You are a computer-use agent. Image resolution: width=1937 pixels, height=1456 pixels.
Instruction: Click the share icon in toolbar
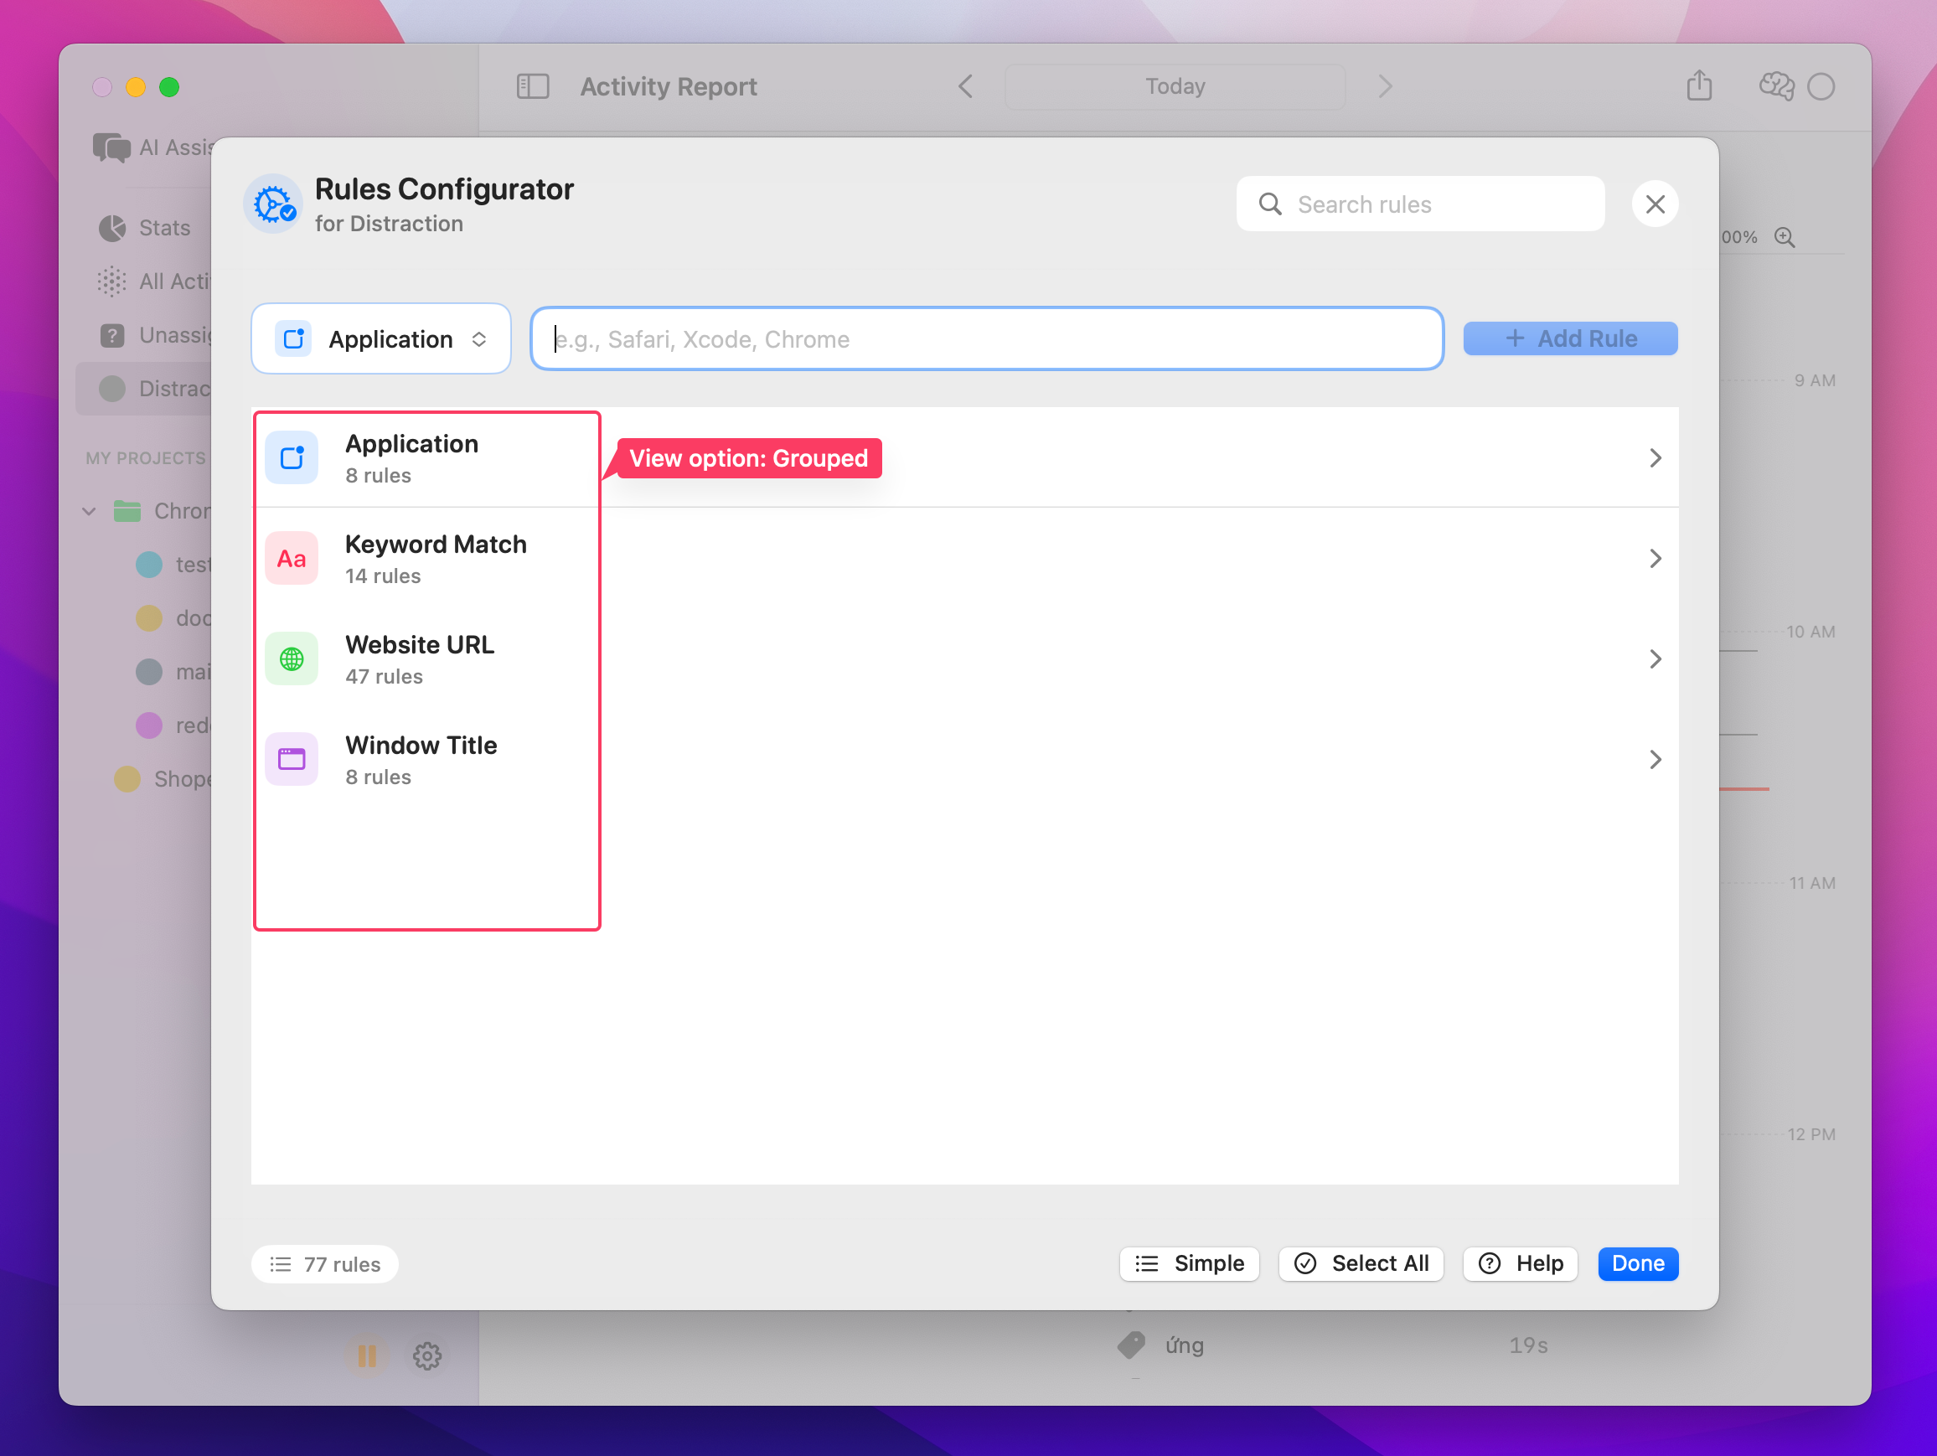point(1699,85)
